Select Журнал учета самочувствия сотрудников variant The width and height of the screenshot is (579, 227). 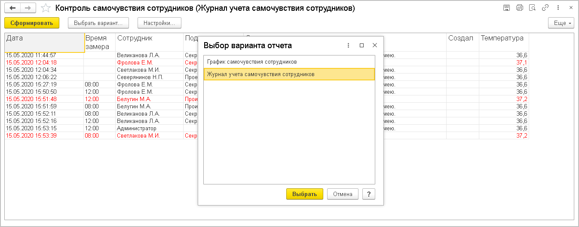(x=289, y=74)
